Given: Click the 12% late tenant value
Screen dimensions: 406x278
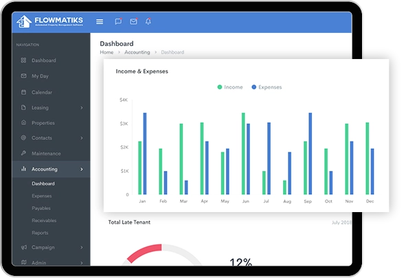Looking at the screenshot, I should click(241, 262).
